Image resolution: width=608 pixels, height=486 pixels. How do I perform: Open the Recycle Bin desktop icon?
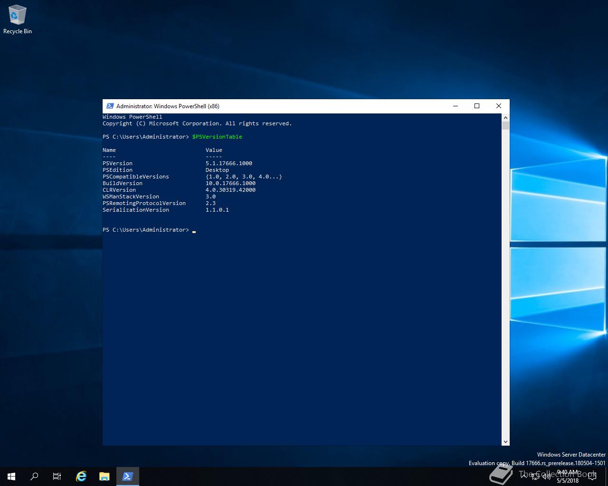pyautogui.click(x=18, y=20)
